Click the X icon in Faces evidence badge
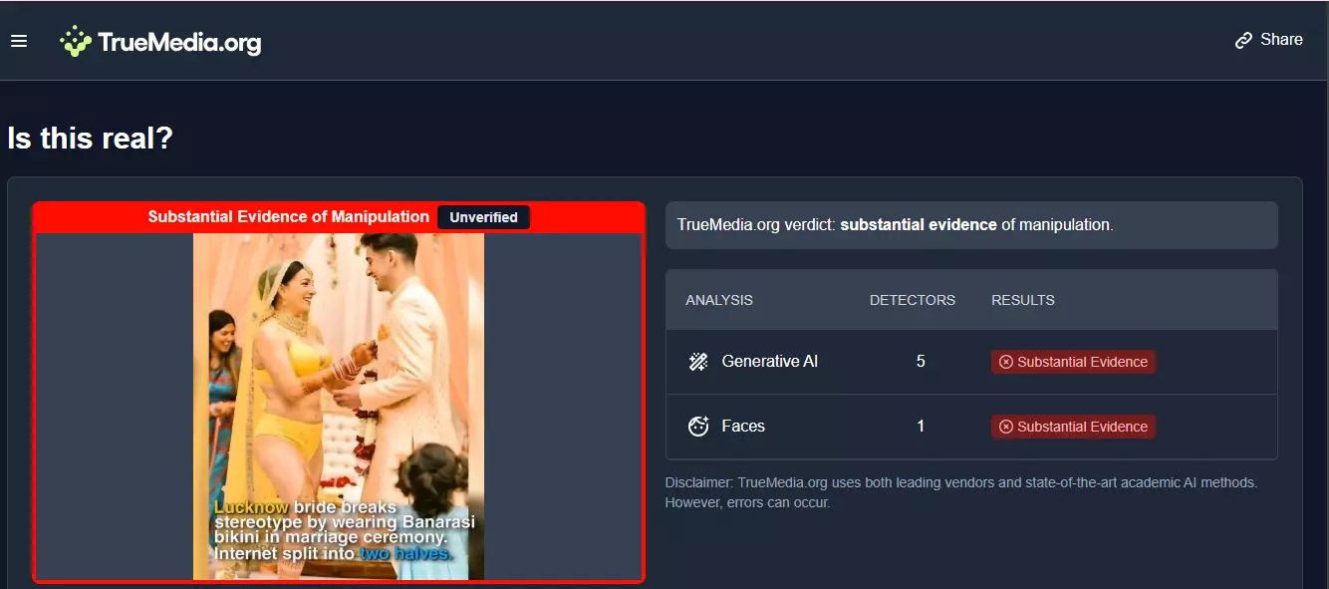This screenshot has width=1329, height=589. [1004, 427]
